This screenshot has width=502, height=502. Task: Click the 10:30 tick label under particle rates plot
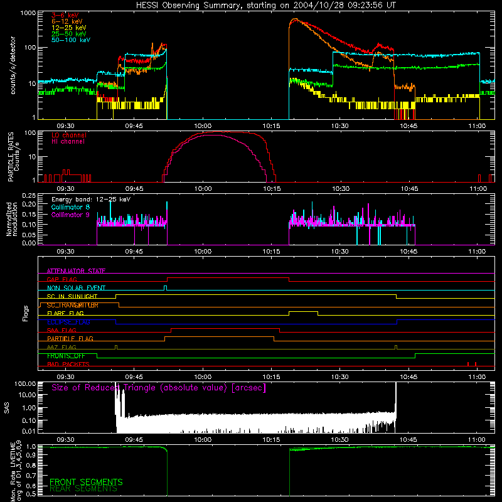point(340,189)
